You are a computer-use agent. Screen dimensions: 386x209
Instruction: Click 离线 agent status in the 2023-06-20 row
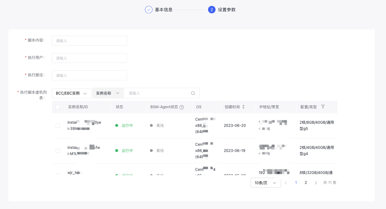(x=160, y=126)
